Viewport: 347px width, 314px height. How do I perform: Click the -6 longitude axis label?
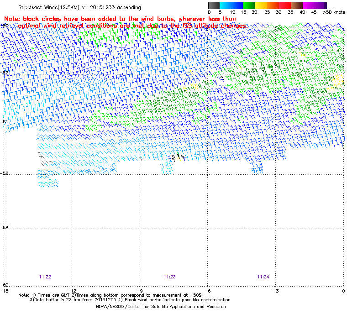(207, 291)
